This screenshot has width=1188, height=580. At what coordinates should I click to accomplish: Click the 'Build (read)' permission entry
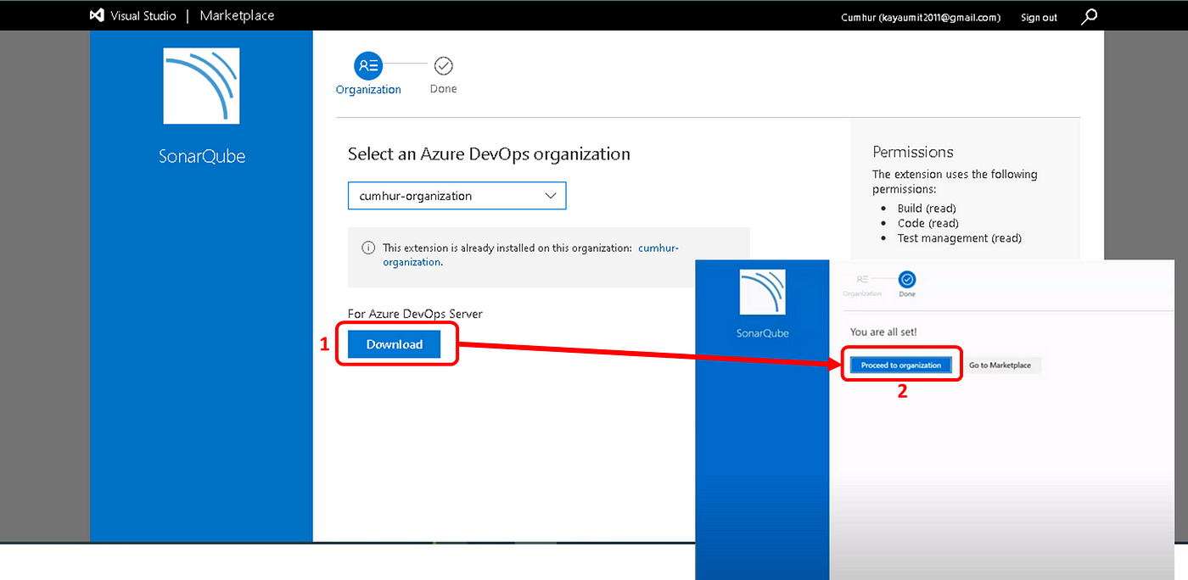click(927, 208)
